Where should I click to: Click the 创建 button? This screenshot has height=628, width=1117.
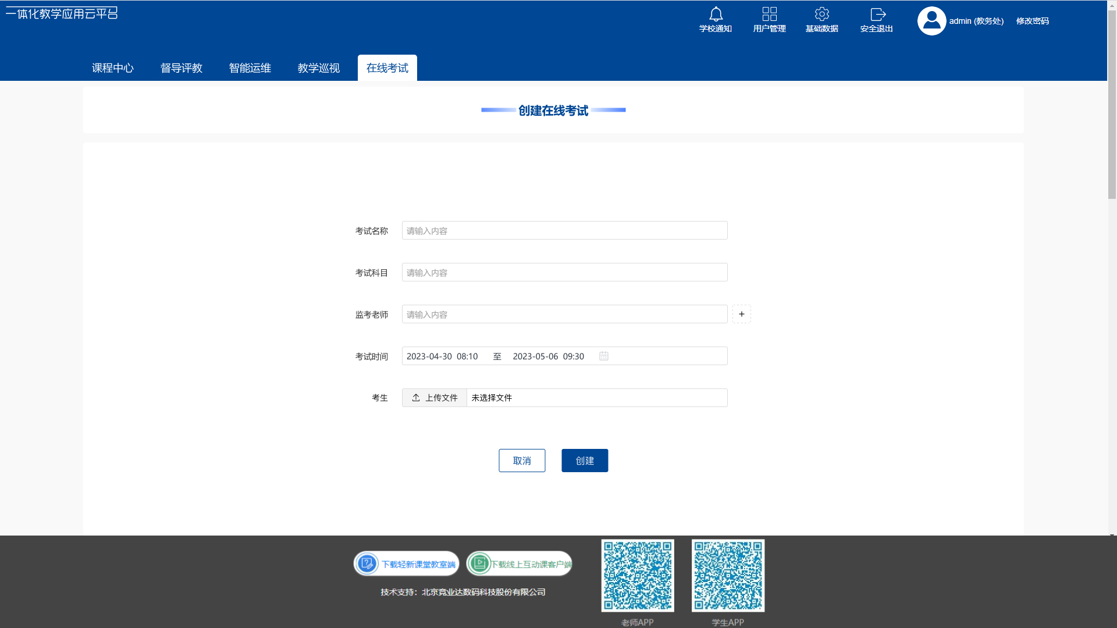pos(585,461)
